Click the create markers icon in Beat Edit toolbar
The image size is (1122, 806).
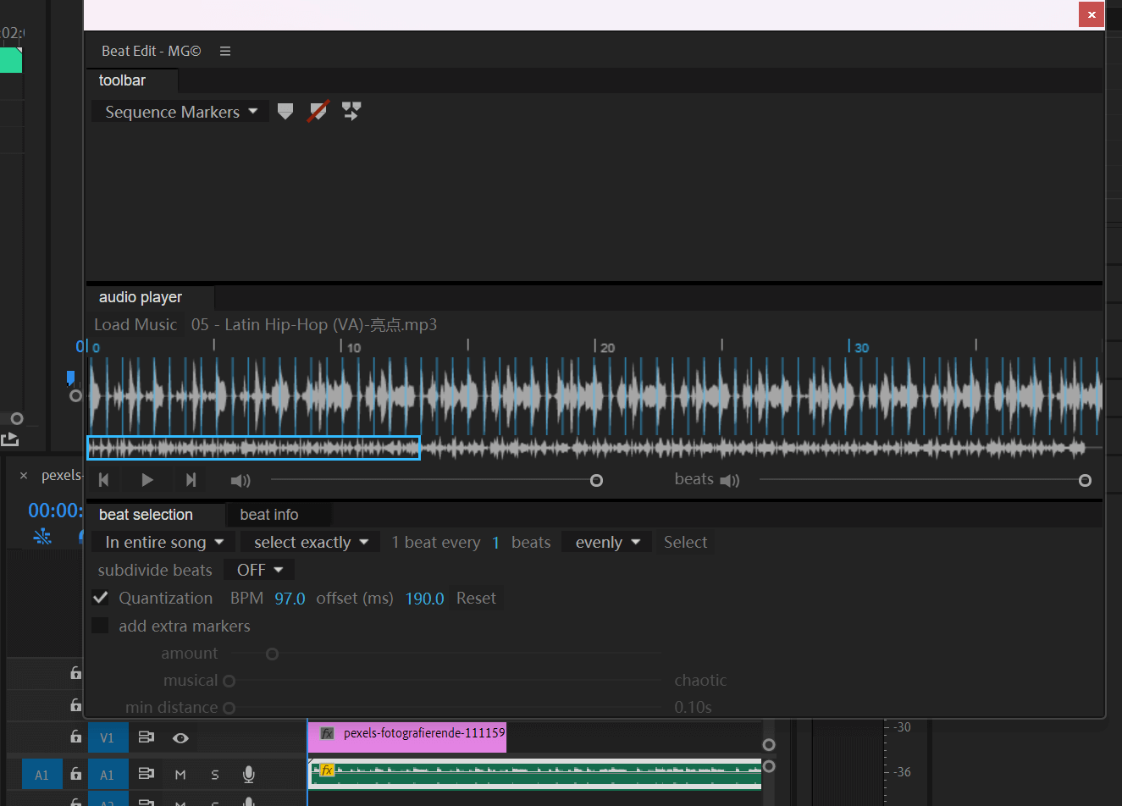pyautogui.click(x=285, y=112)
